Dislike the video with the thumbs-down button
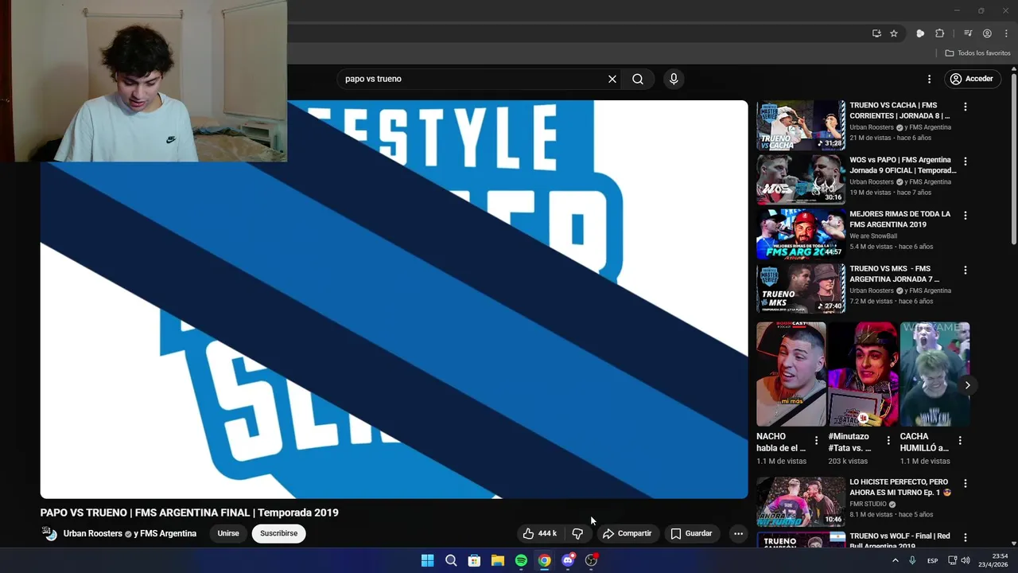Image resolution: width=1018 pixels, height=573 pixels. (577, 533)
